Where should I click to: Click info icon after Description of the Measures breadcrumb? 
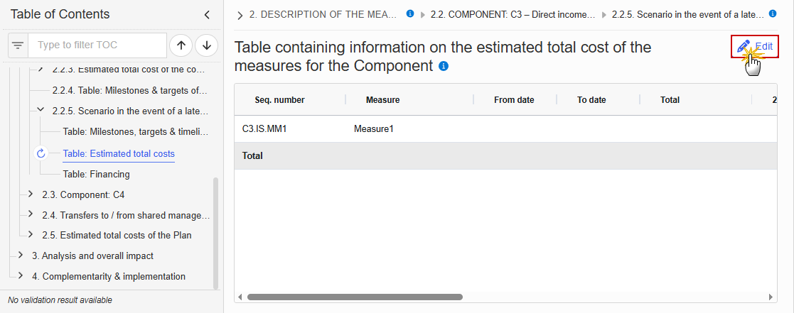(410, 13)
